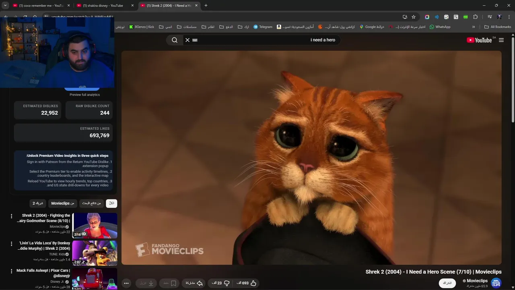The height and width of the screenshot is (290, 515).
Task: Share the video using share button
Action: click(x=194, y=283)
